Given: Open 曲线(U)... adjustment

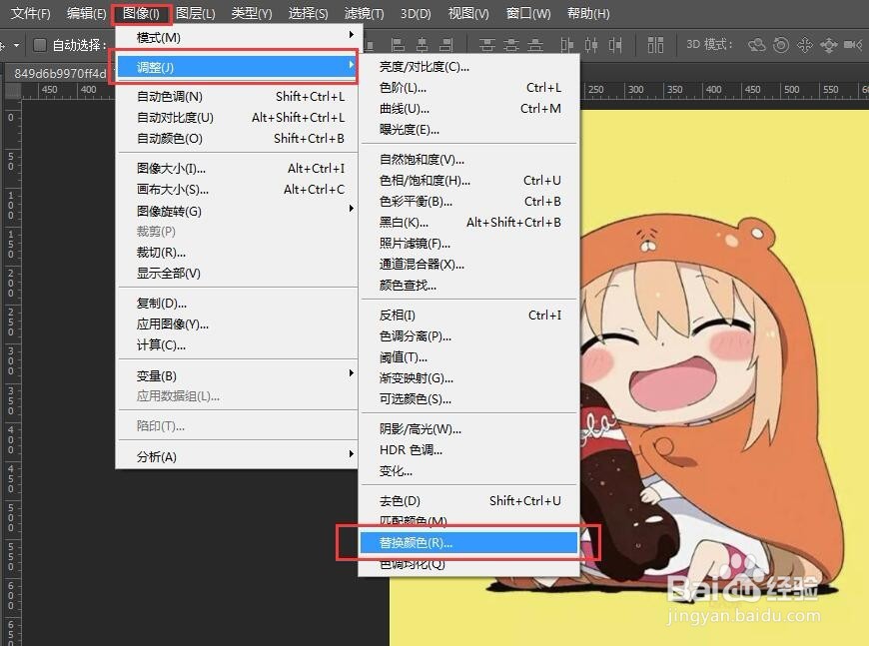Looking at the screenshot, I should click(468, 109).
